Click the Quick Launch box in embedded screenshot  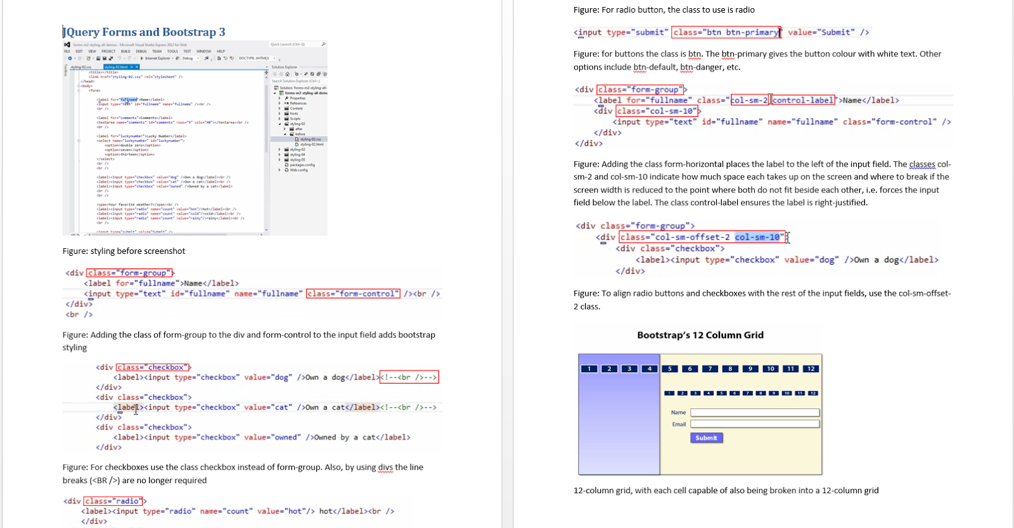(298, 44)
